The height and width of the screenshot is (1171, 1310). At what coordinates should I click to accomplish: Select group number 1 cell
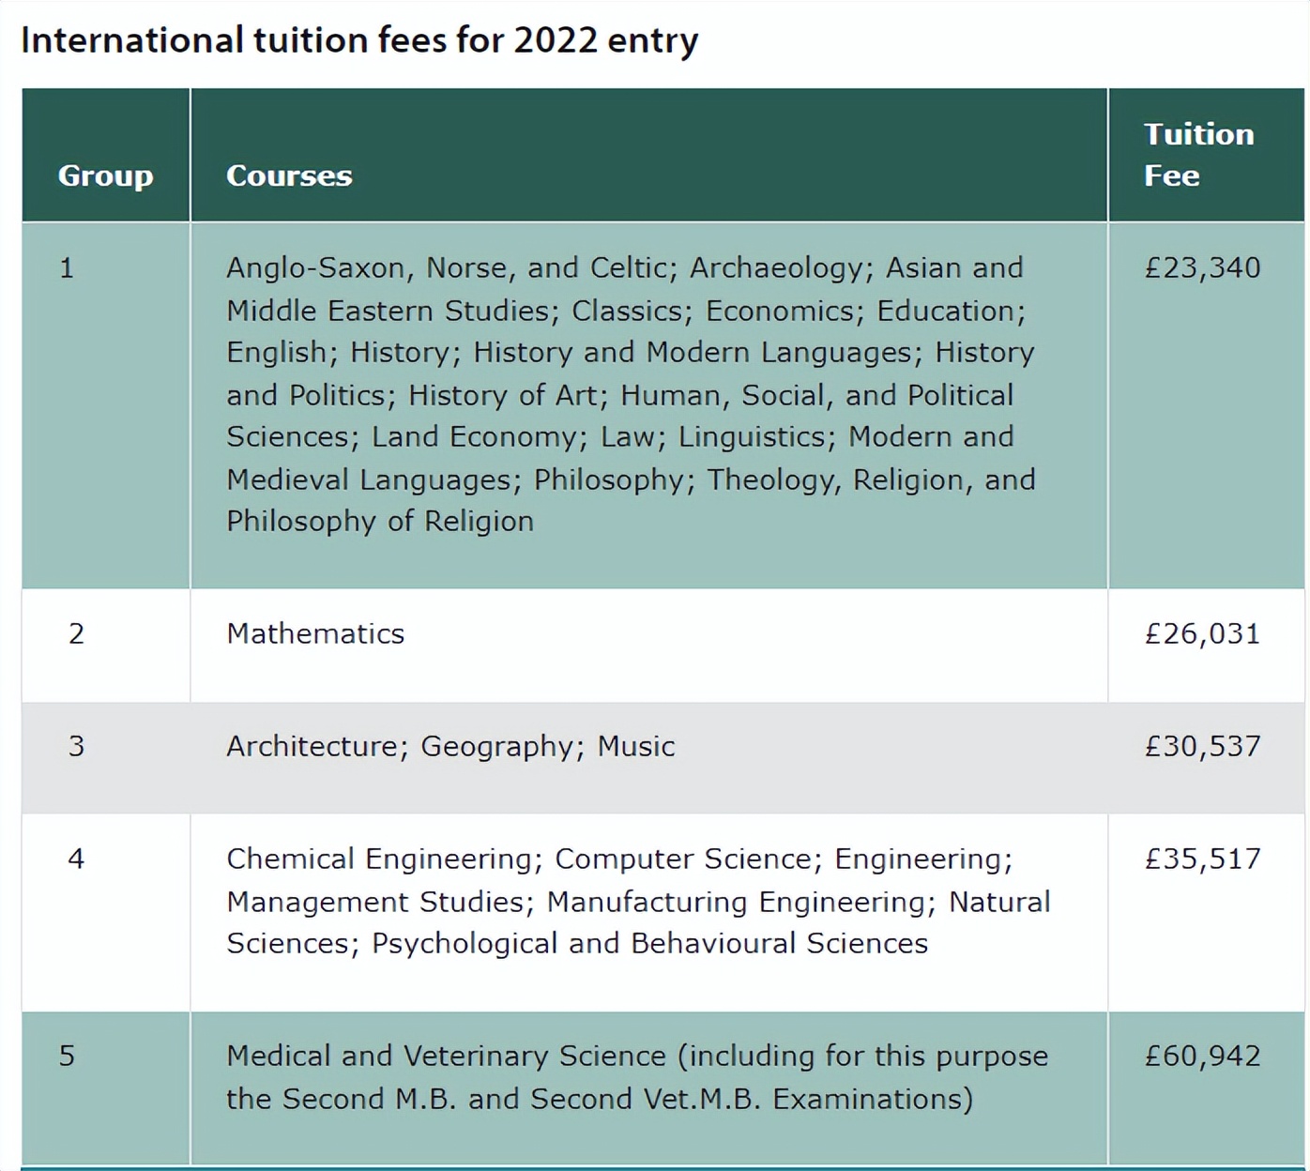[67, 268]
